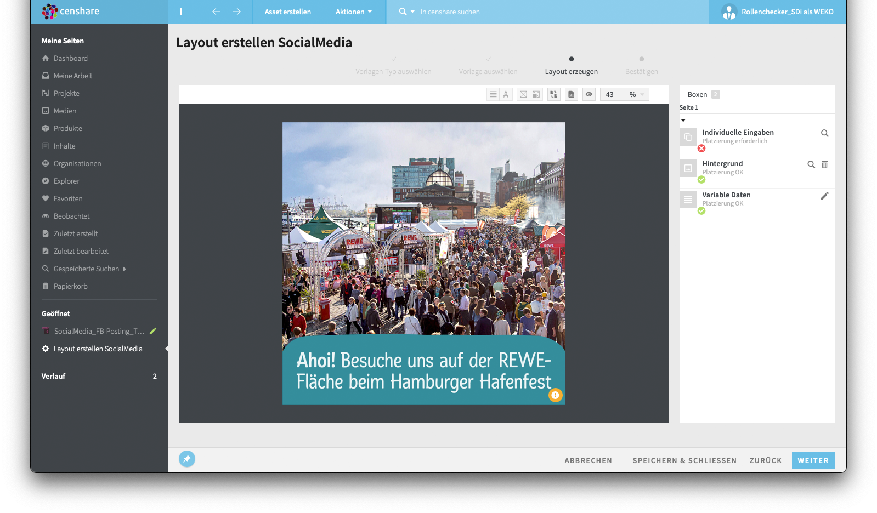
Task: Click the search magnifier icon in top bar
Action: click(x=403, y=12)
